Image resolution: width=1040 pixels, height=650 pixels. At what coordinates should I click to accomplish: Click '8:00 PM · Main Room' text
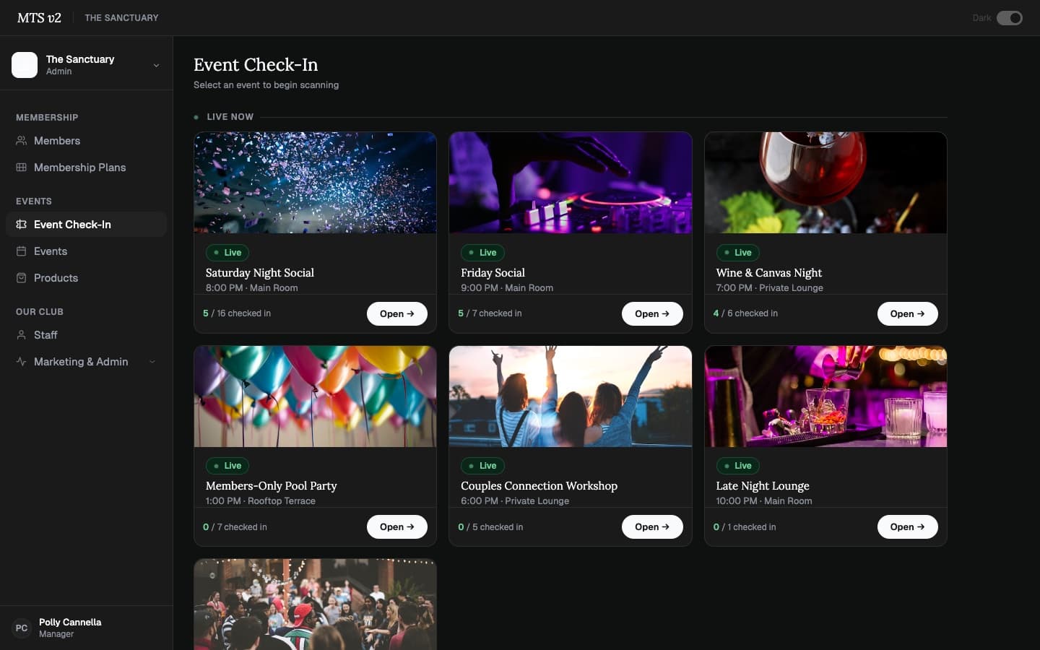[251, 287]
